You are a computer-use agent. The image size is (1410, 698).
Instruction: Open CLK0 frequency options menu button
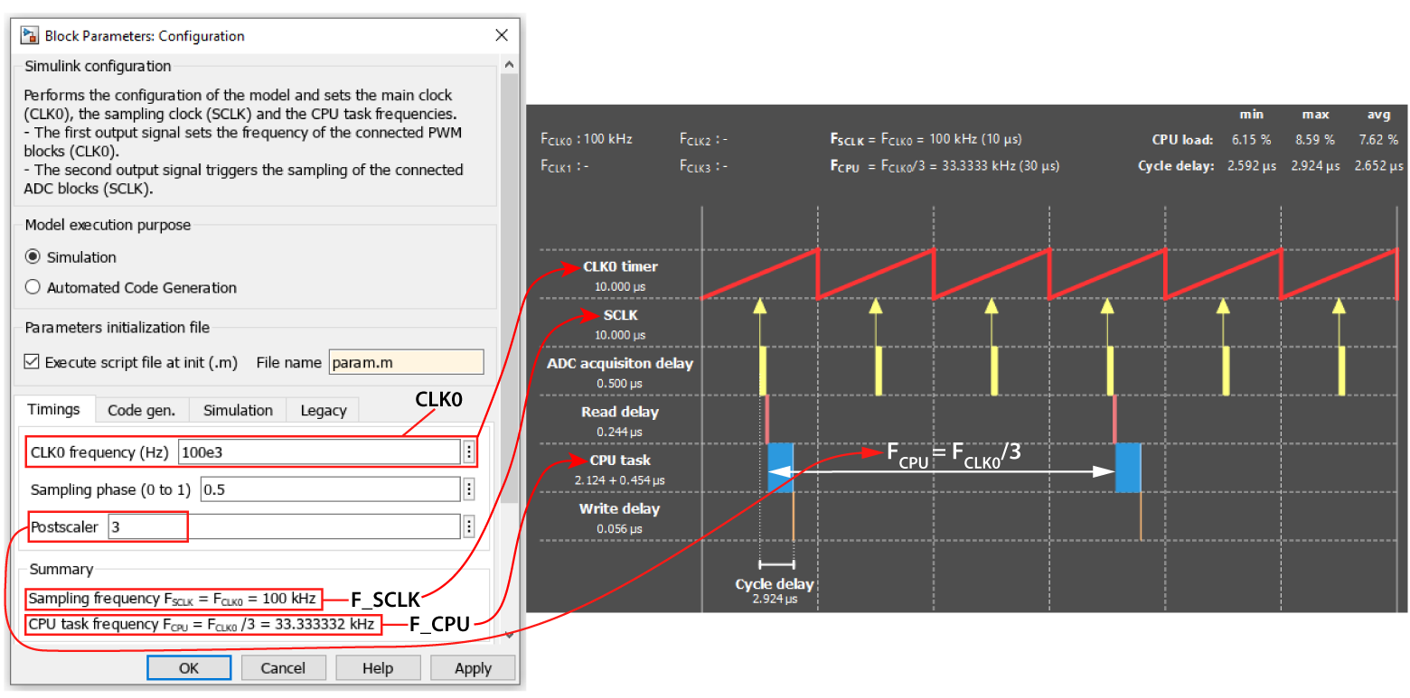click(469, 452)
